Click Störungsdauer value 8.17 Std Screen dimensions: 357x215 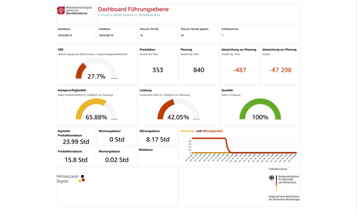pyautogui.click(x=158, y=139)
